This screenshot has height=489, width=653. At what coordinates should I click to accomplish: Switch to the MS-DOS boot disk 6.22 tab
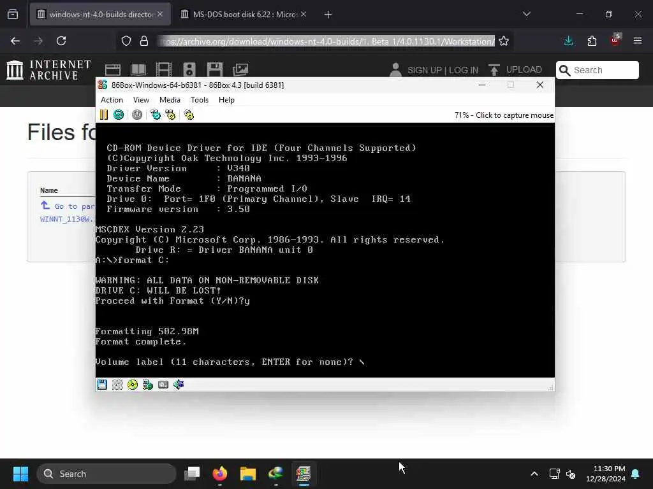tap(244, 15)
